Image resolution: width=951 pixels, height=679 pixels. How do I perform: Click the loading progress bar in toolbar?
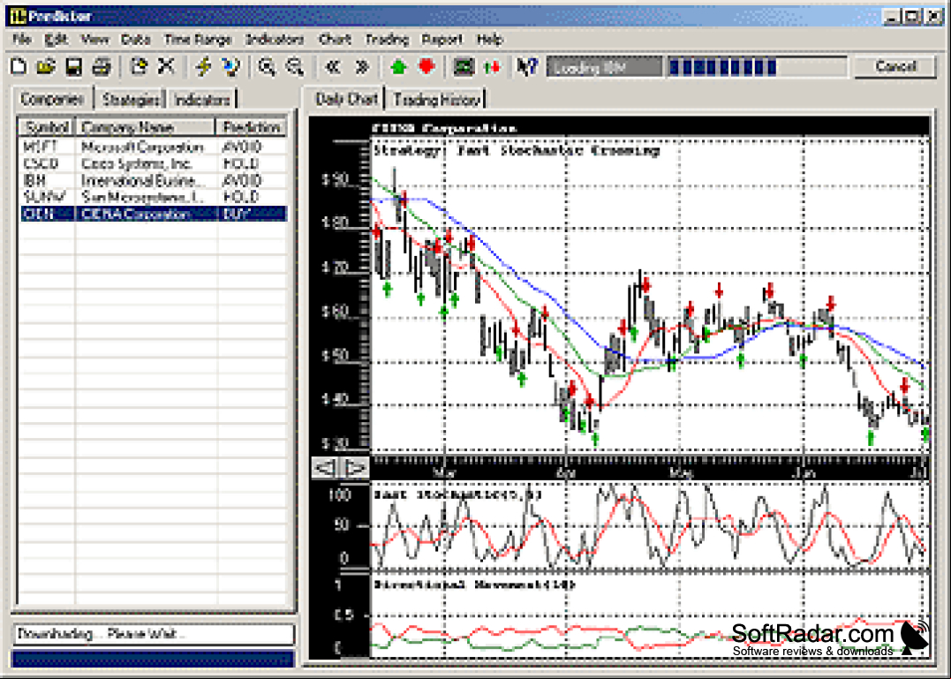tap(757, 67)
